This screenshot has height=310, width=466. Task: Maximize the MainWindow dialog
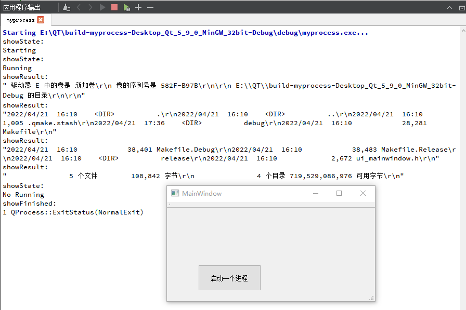coord(339,193)
